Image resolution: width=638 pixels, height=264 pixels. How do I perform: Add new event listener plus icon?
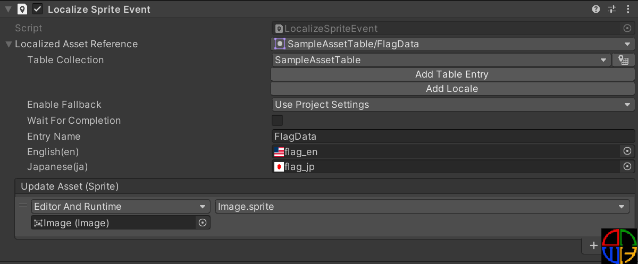click(594, 246)
